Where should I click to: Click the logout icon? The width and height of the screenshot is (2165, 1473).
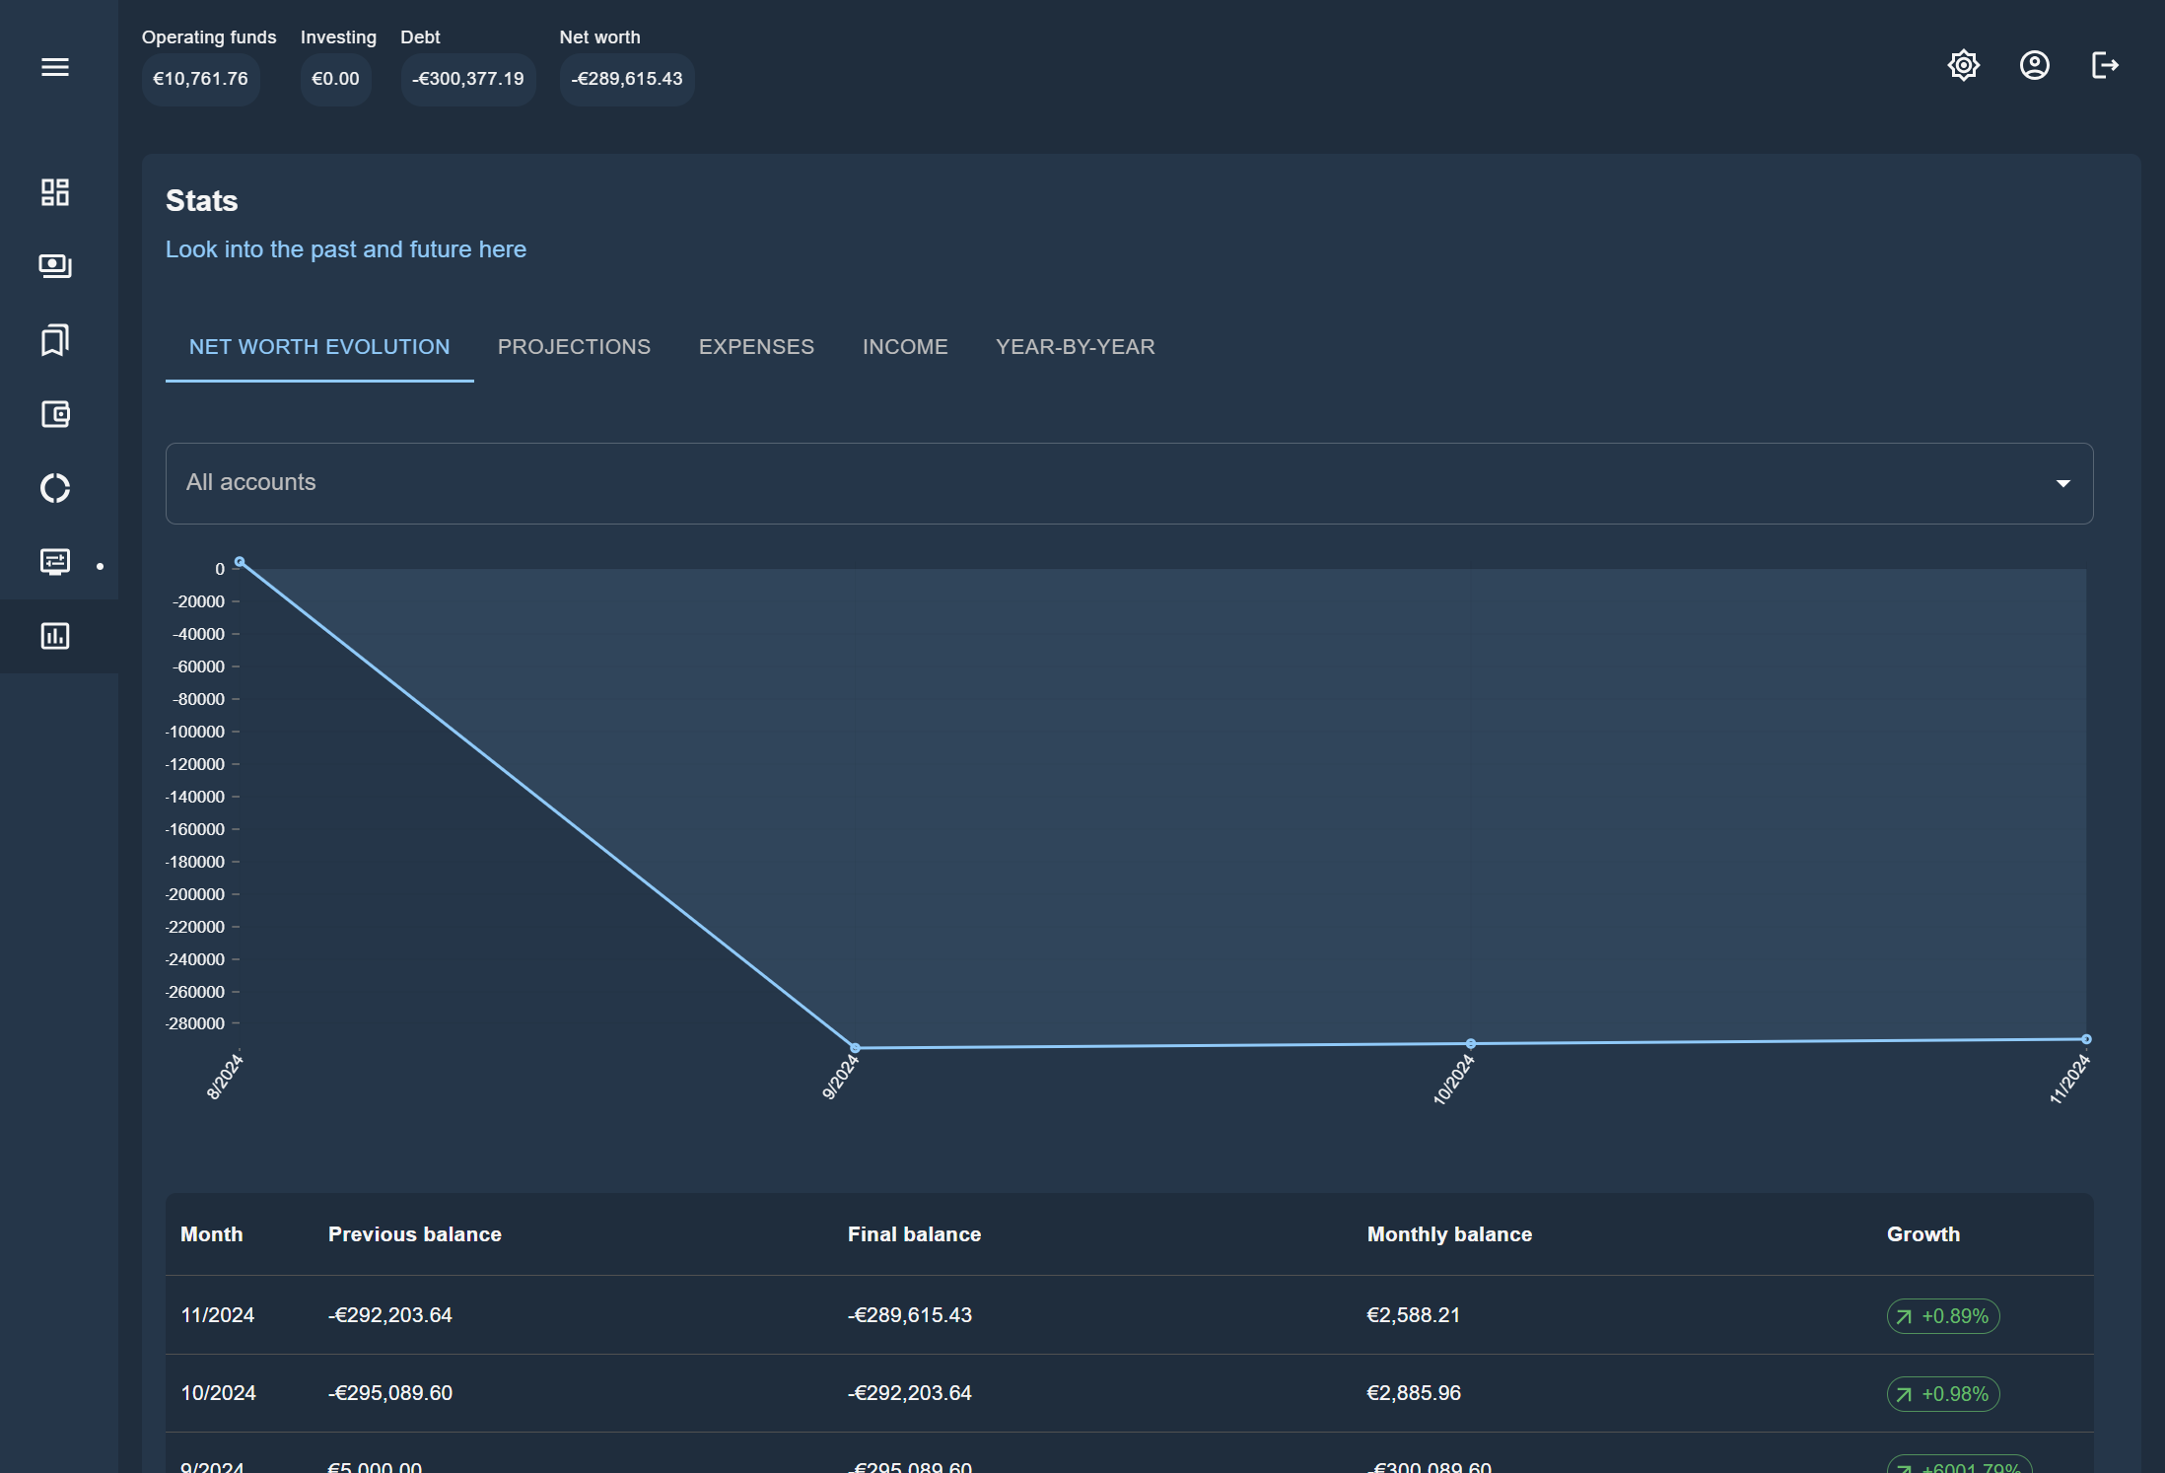2105,66
